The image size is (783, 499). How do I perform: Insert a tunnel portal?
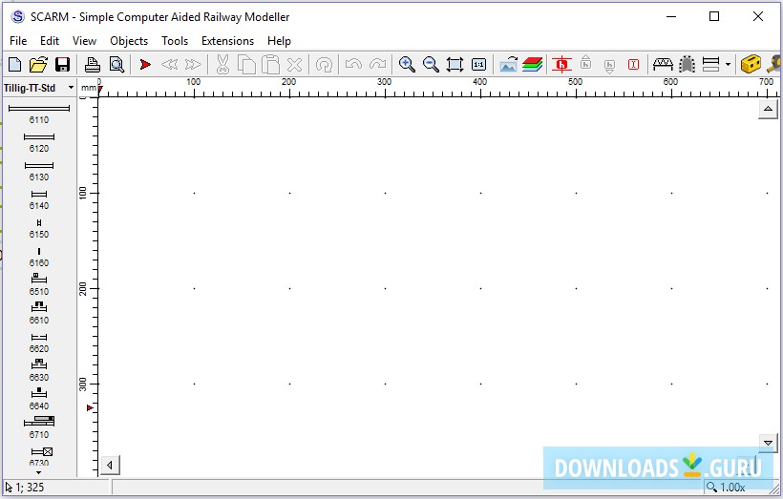pos(688,64)
